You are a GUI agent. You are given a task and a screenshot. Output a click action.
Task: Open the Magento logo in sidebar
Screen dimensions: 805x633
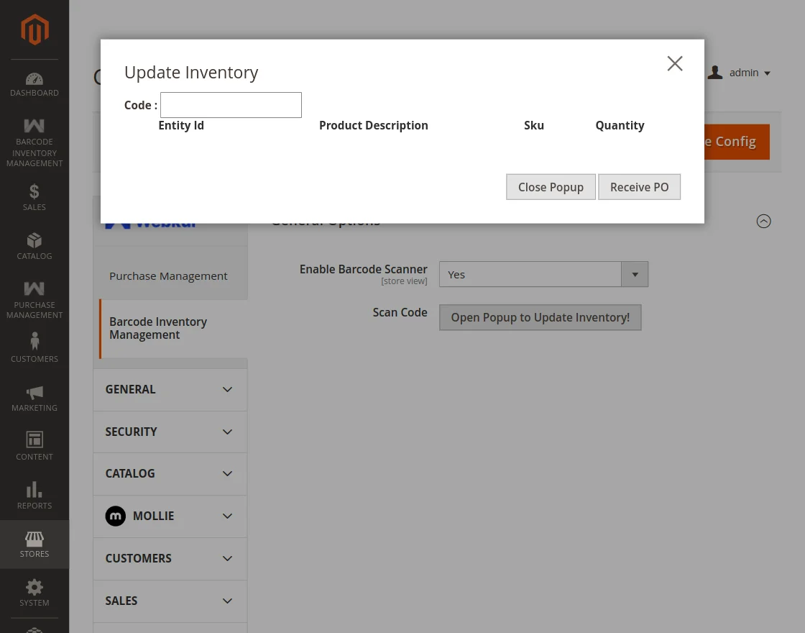(x=34, y=29)
